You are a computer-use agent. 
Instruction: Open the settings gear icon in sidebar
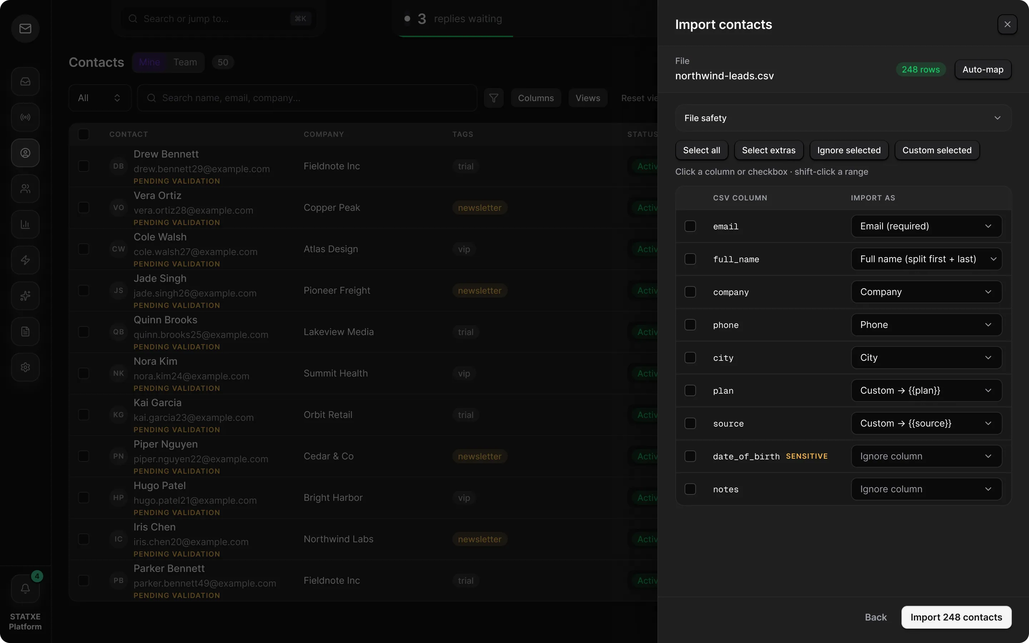point(25,367)
